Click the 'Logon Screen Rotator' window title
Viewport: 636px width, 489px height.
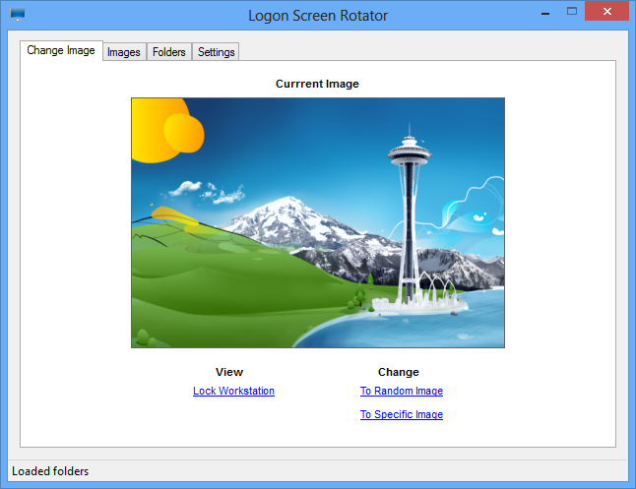pos(318,16)
